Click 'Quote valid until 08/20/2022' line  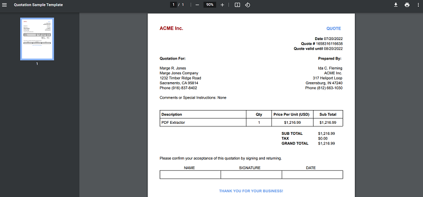click(x=318, y=48)
